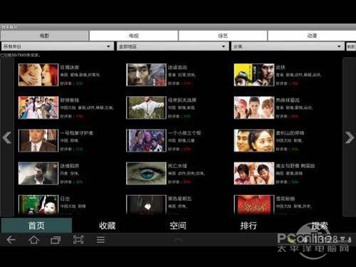The height and width of the screenshot is (267, 356).
Task: Open the close-up man's face thumbnail, top middle
Action: (x=146, y=75)
